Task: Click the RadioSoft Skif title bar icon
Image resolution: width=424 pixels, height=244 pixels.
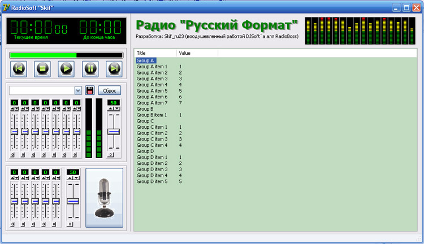Action: tap(6, 7)
